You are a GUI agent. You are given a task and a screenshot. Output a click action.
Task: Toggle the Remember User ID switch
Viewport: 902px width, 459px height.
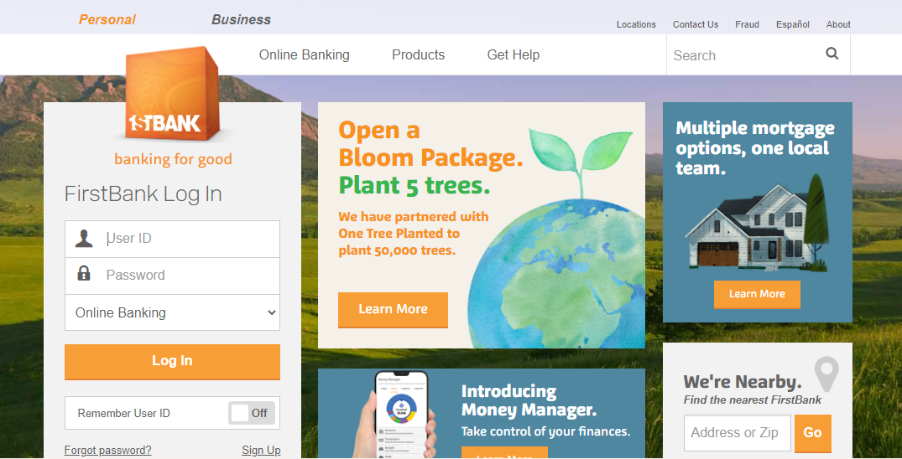252,413
